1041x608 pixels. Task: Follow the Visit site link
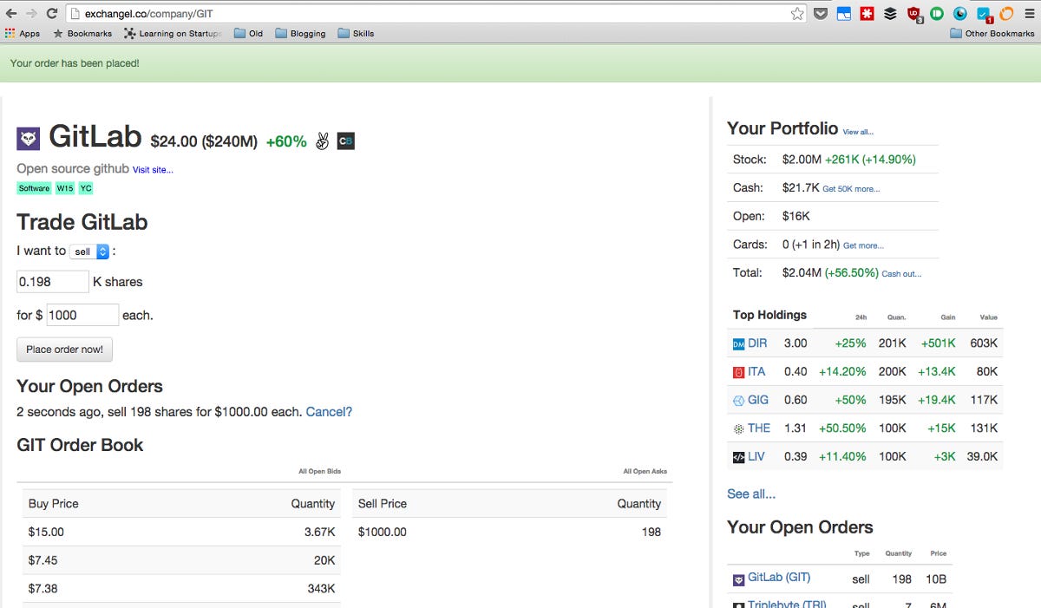click(153, 170)
